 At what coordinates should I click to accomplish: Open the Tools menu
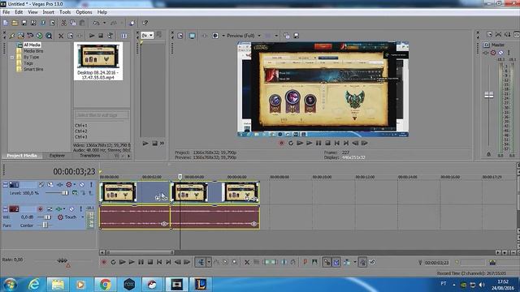[x=65, y=12]
